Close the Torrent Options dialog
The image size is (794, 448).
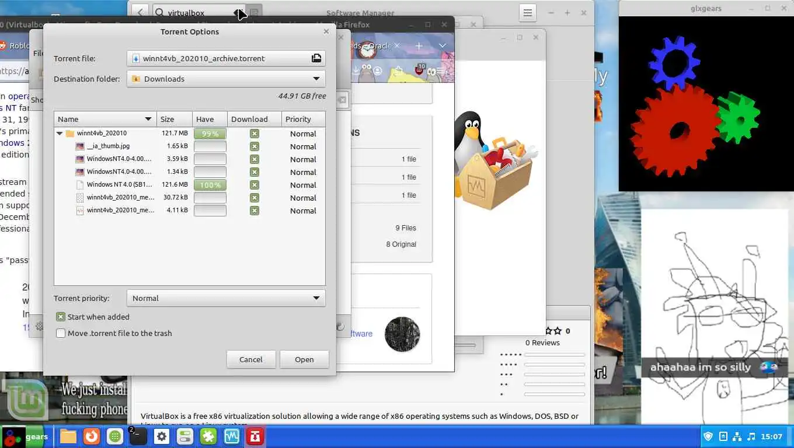(x=326, y=32)
